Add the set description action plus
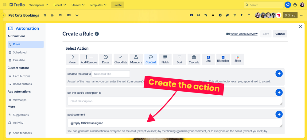 [x=279, y=92]
